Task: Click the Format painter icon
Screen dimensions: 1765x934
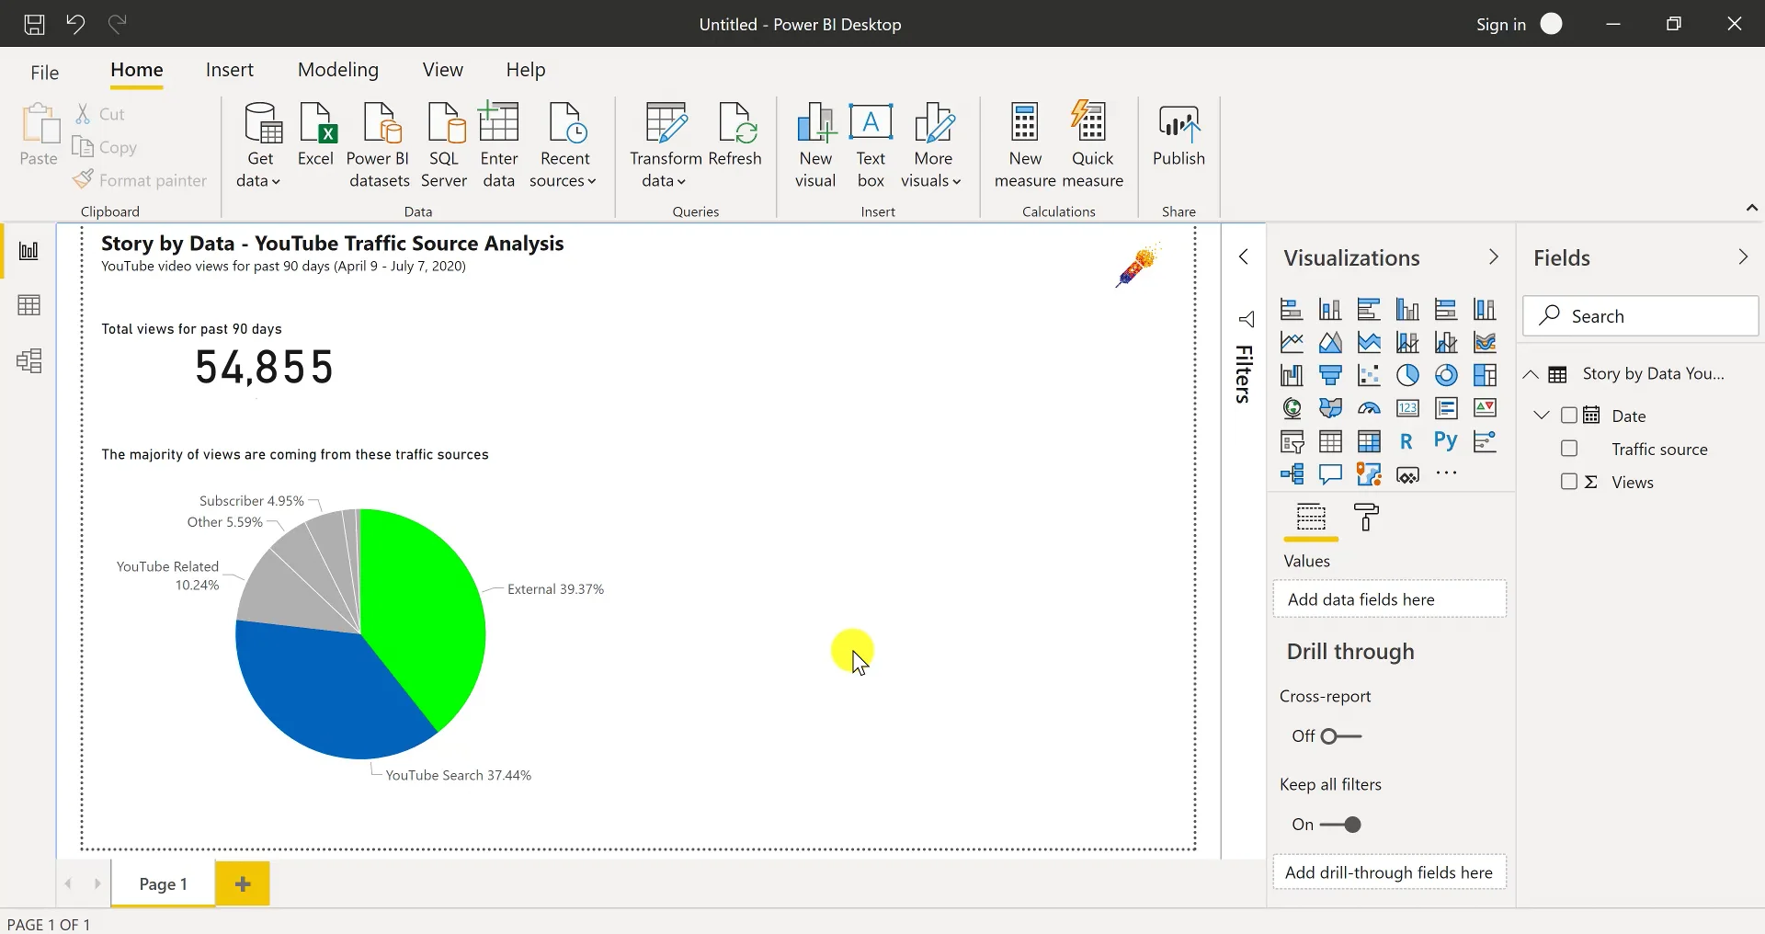Action: [x=84, y=180]
